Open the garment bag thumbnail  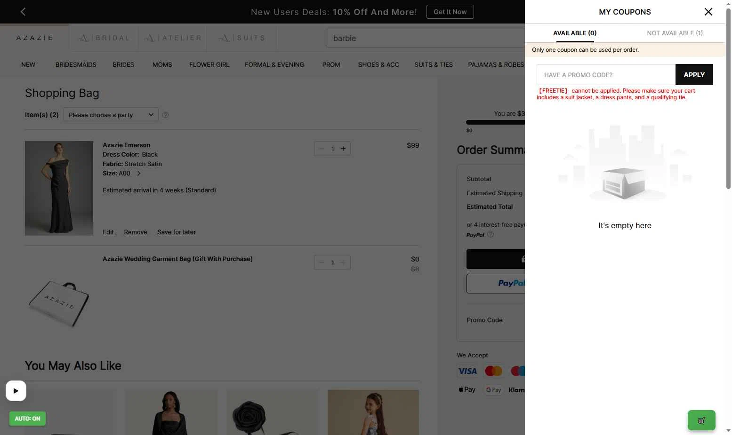59,303
